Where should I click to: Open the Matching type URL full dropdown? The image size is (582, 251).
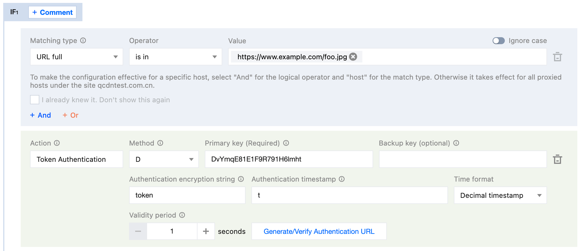(77, 57)
